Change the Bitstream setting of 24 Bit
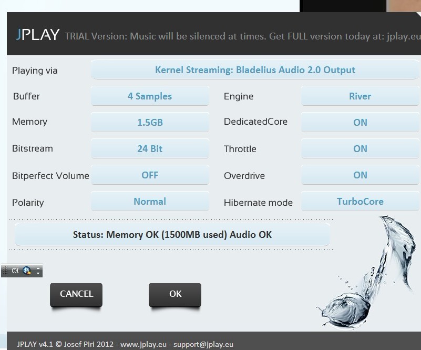 [x=150, y=148]
